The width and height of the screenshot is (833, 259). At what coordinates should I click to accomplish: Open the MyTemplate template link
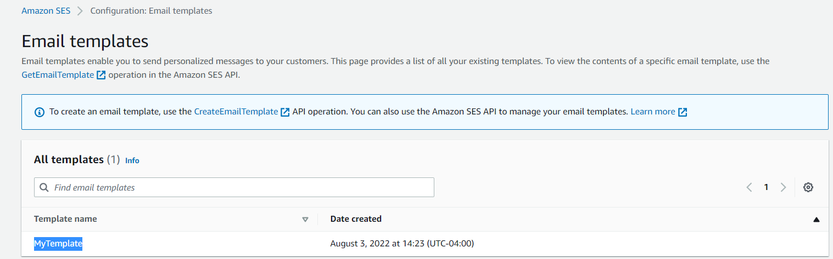(x=58, y=244)
